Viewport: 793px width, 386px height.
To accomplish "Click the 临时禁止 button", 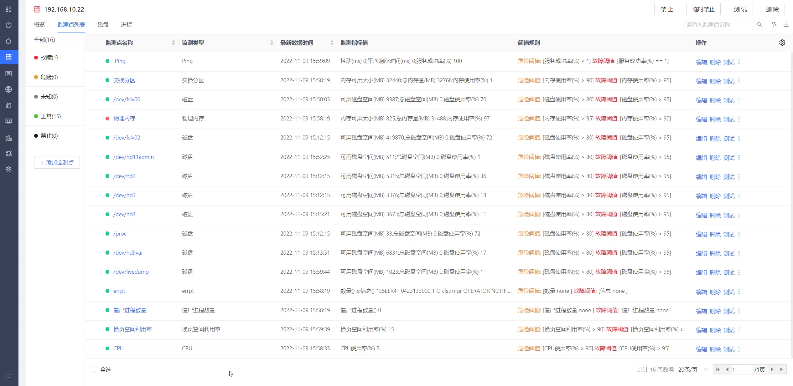I will 703,9.
